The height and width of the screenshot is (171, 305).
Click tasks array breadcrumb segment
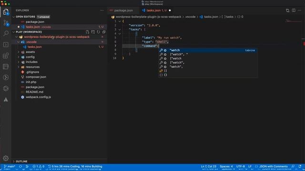coord(228,17)
